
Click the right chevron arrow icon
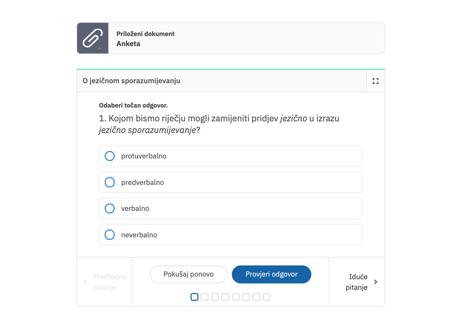pos(375,282)
